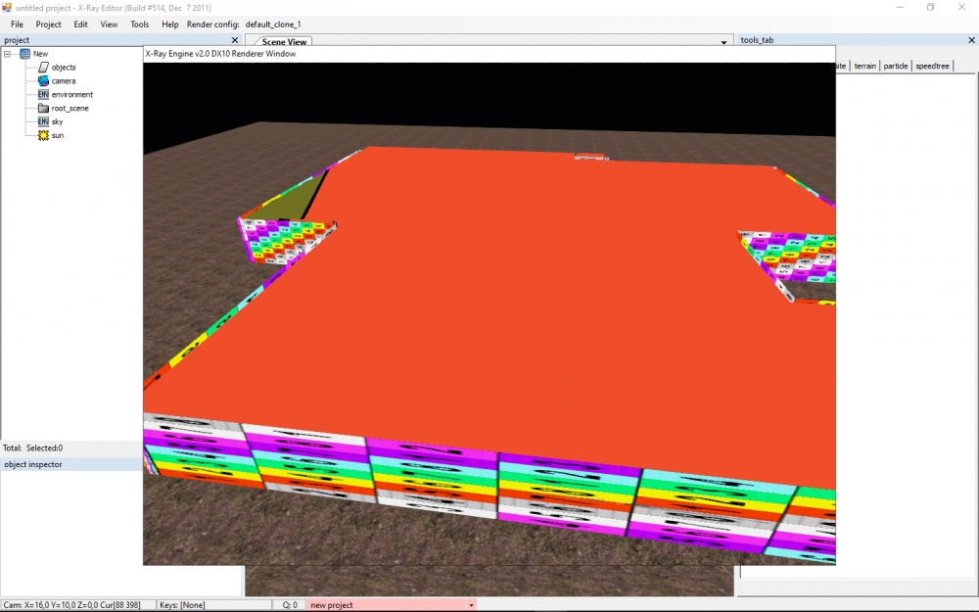Collapse the New tree node

pos(8,54)
